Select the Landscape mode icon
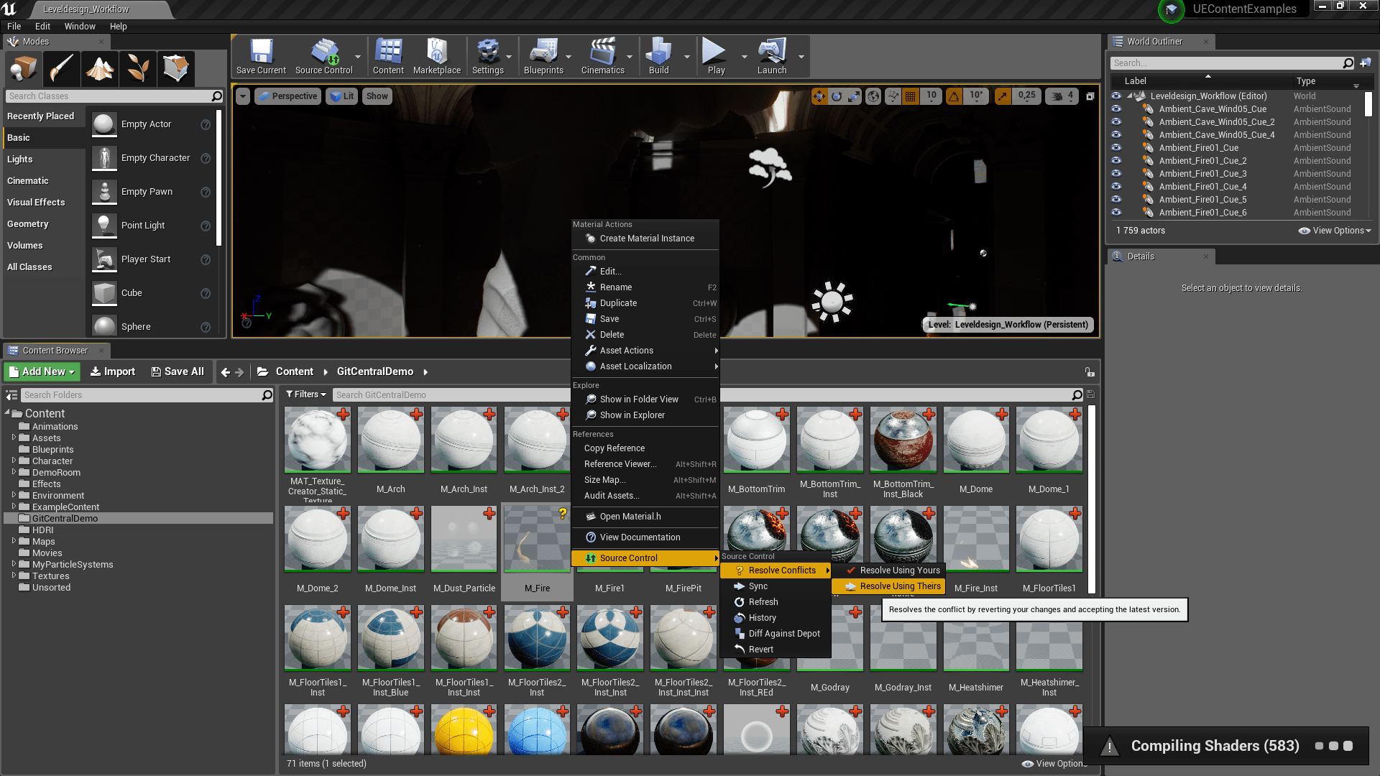The image size is (1380, 776). [x=100, y=69]
